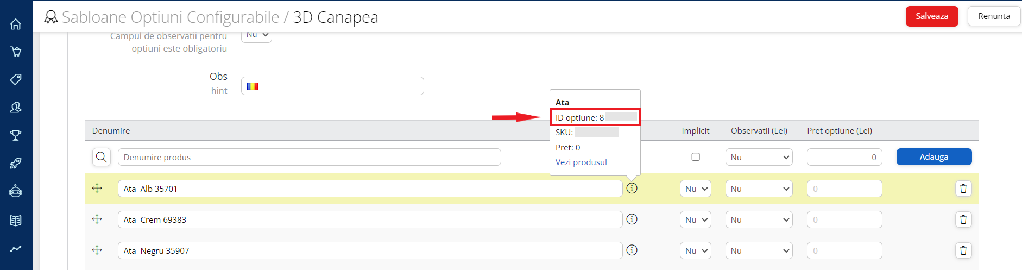Click the Renunta button
Screen dimensions: 1022x270
click(x=994, y=16)
